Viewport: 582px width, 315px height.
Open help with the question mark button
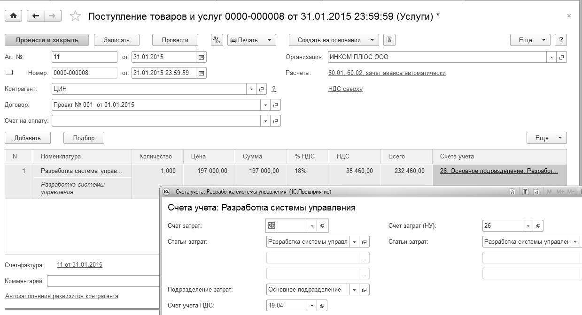point(561,40)
